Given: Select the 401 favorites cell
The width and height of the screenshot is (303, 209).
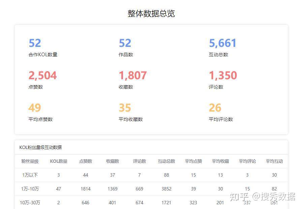Looking at the screenshot, I should (x=113, y=203).
